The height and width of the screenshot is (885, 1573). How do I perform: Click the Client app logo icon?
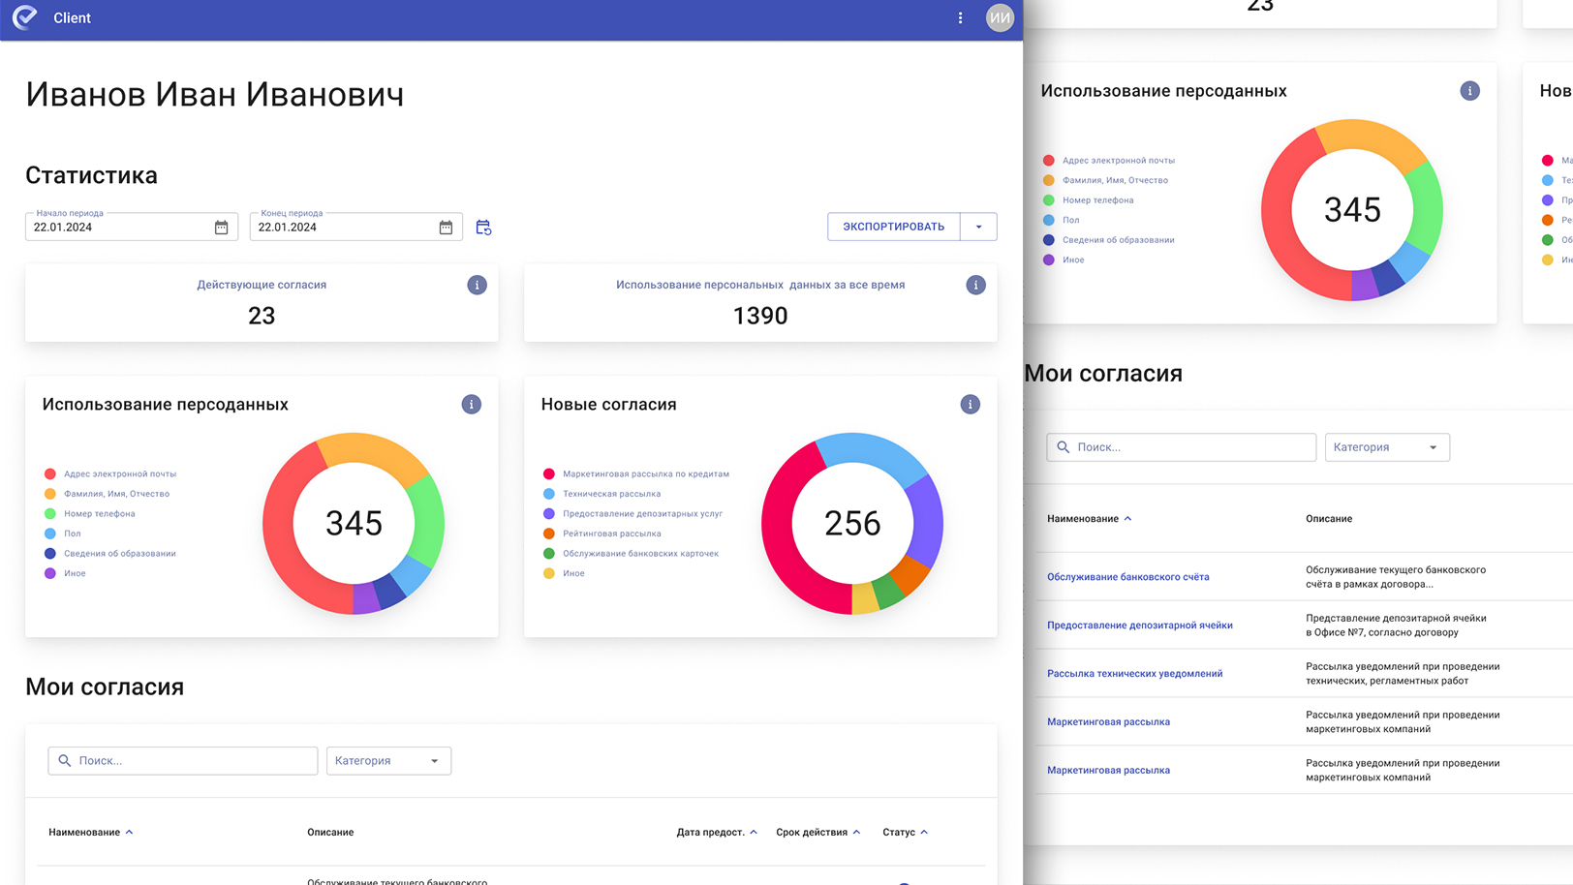point(25,17)
